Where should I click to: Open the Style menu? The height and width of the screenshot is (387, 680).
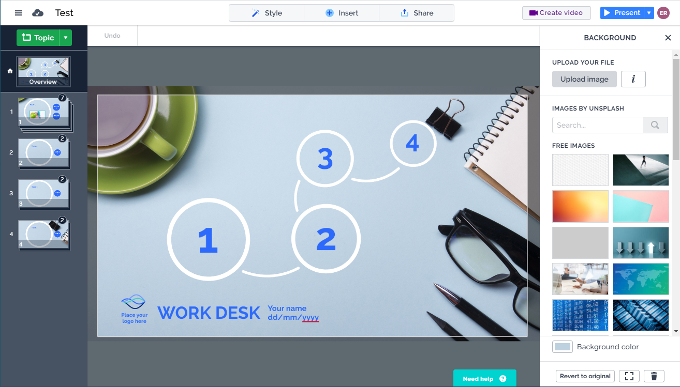[267, 13]
